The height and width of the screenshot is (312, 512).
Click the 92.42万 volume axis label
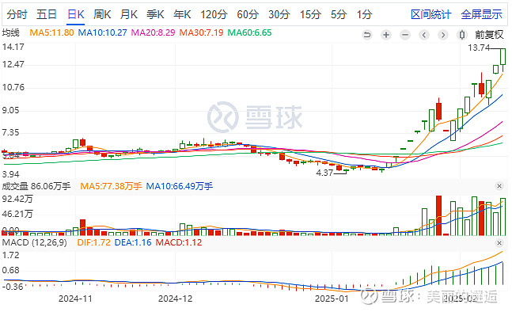coord(17,199)
